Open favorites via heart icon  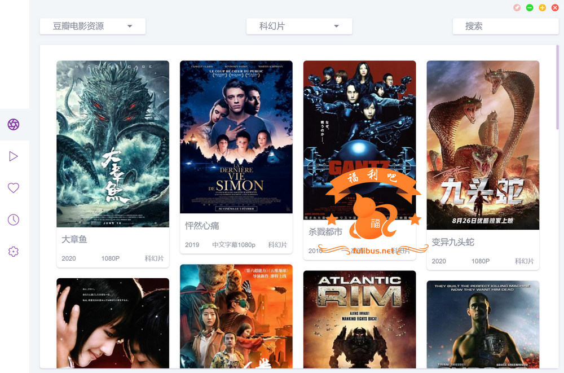pyautogui.click(x=14, y=188)
